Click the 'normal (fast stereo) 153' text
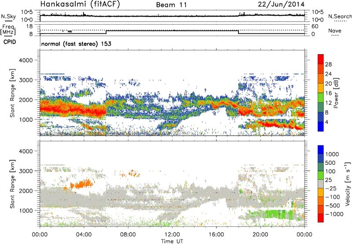The height and width of the screenshot is (244, 352). point(76,44)
